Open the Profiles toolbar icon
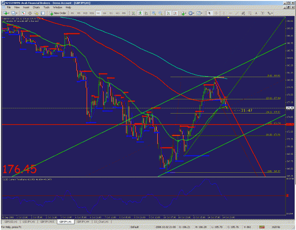This screenshot has width=296, height=230. point(13,13)
